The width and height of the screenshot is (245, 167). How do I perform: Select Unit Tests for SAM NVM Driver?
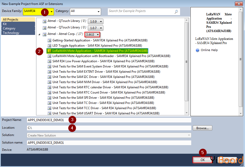pyautogui.click(x=105, y=82)
